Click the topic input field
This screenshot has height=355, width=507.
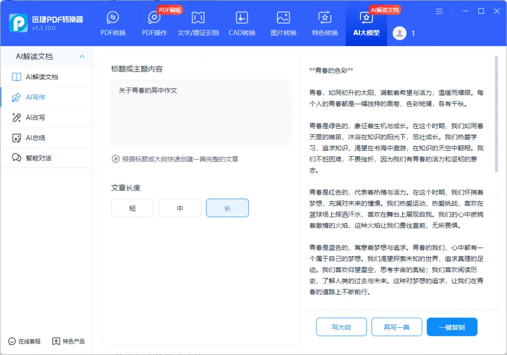pos(200,113)
